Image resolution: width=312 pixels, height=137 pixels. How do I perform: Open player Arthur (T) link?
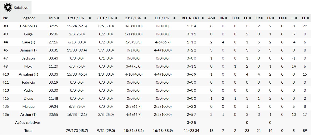pyautogui.click(x=28, y=115)
